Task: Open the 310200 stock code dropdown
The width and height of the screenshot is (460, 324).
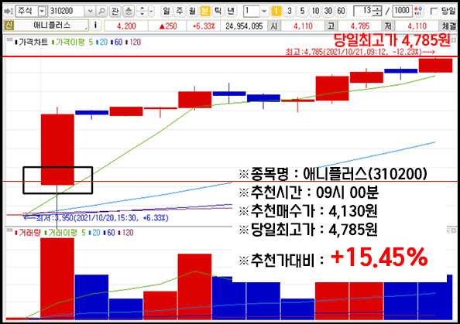Action: [90, 11]
